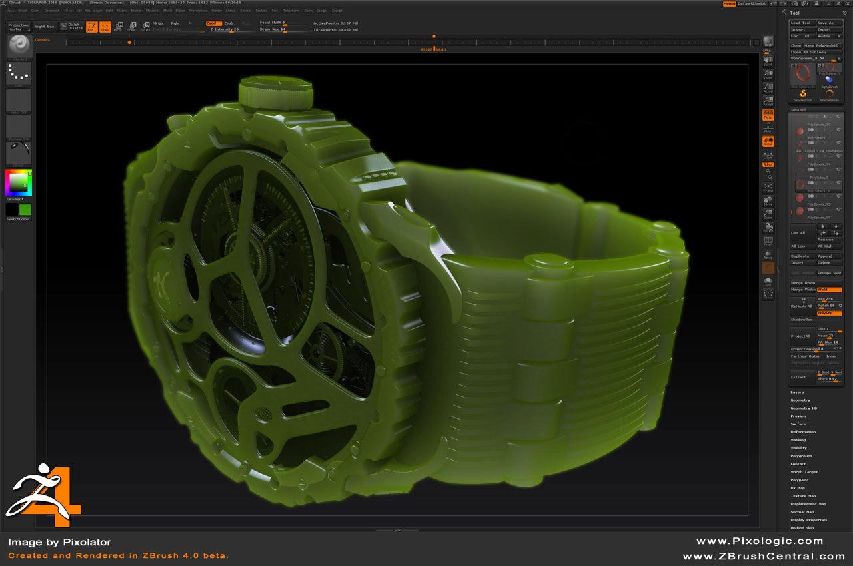Open the Dots stroke type selector
This screenshot has width=853, height=566.
point(19,73)
